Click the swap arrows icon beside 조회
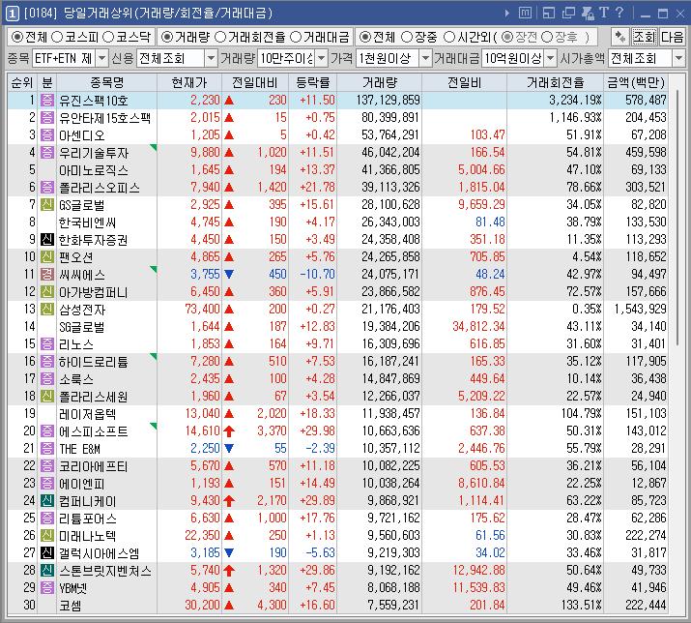 point(620,37)
